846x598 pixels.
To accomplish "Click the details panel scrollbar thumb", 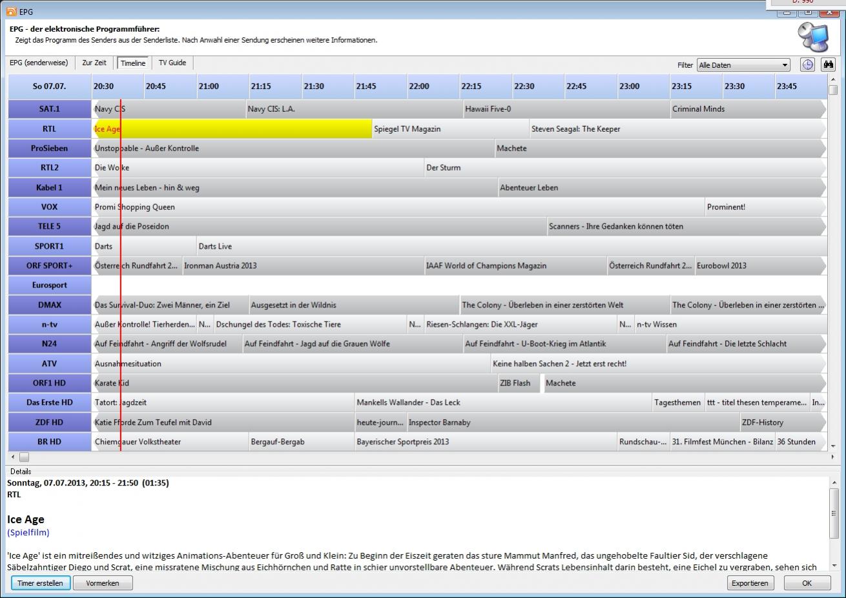I will pos(833,513).
